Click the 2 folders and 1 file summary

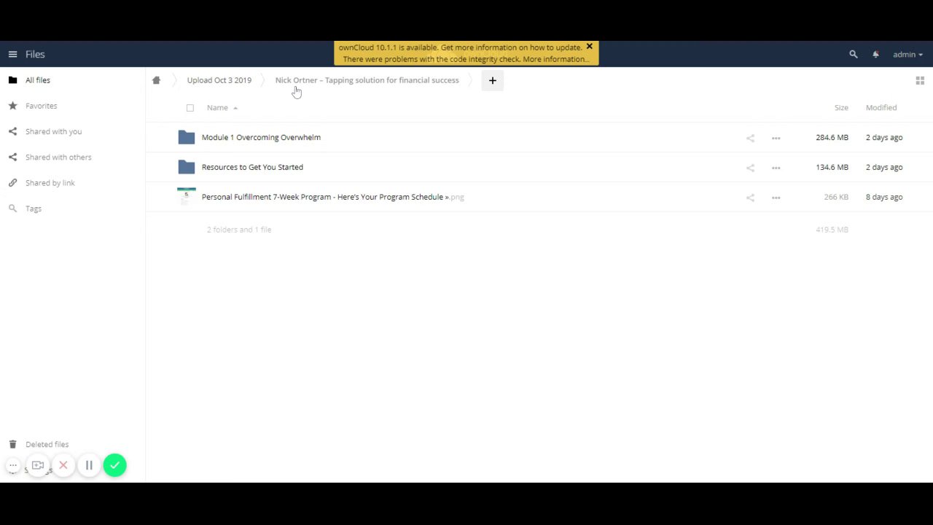pyautogui.click(x=239, y=230)
